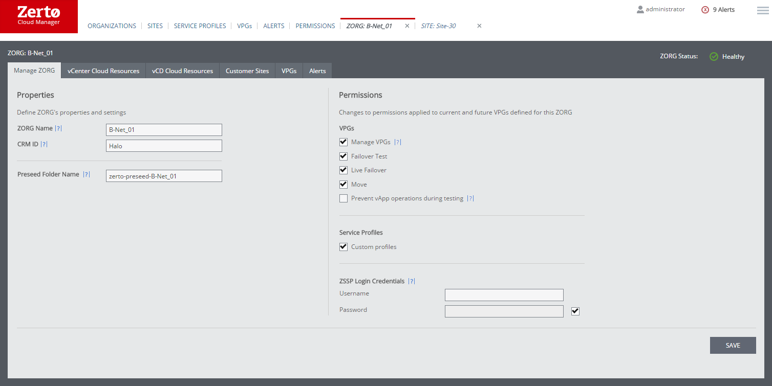Click the red alerts warning icon
Image resolution: width=772 pixels, height=386 pixels.
click(x=705, y=10)
